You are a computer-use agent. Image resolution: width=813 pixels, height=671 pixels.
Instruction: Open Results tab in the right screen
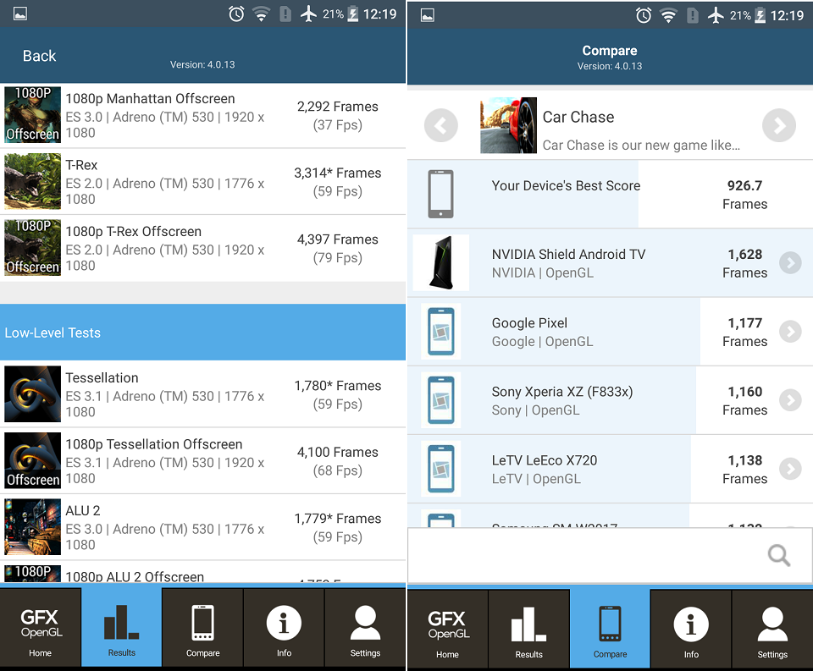[528, 629]
